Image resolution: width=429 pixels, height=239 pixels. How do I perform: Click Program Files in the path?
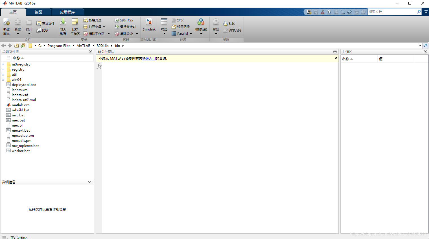[x=59, y=45]
